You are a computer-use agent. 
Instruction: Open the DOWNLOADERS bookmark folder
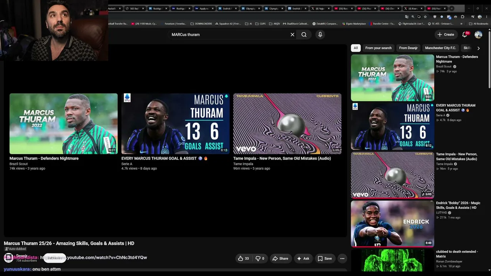(201, 24)
